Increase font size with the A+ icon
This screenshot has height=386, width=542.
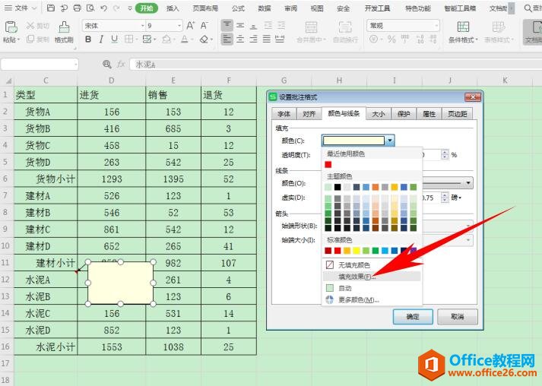pyautogui.click(x=191, y=26)
